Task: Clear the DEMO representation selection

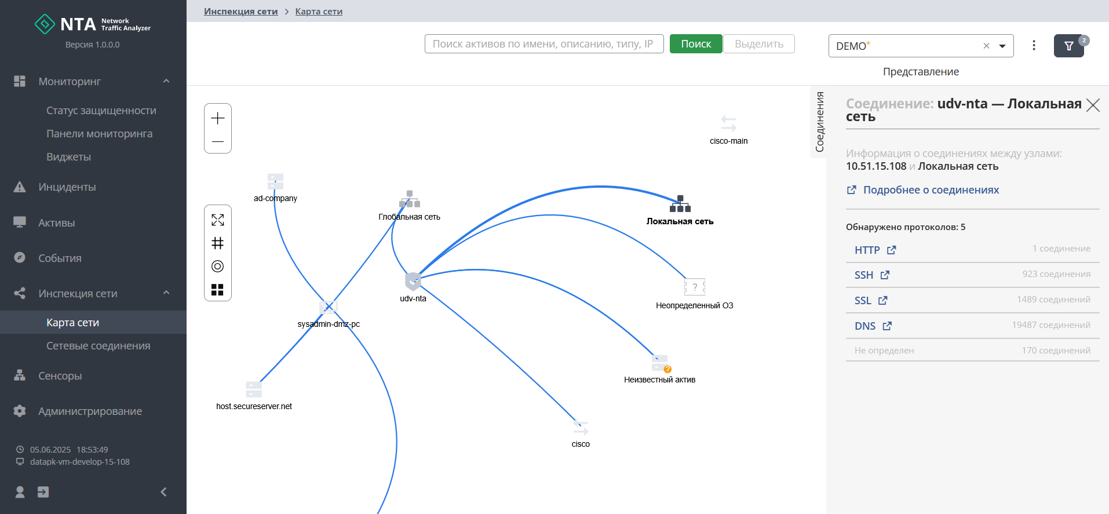Action: (986, 46)
